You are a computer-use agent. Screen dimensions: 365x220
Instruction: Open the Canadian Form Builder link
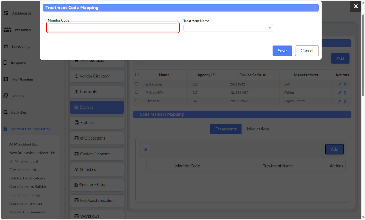28,186
